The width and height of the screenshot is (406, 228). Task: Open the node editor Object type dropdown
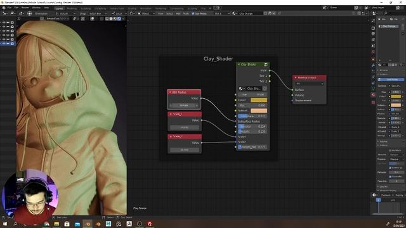click(x=146, y=13)
